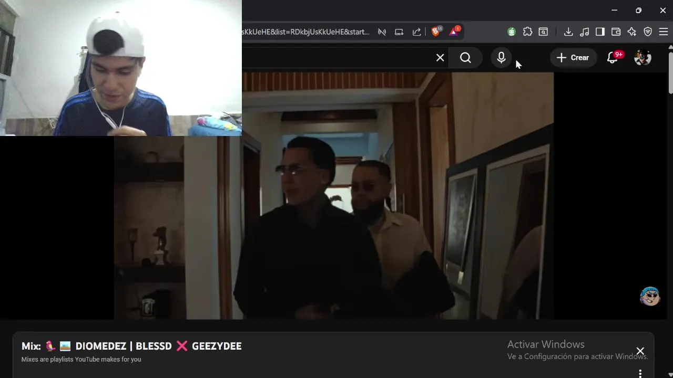
Task: Click the voice search microphone button
Action: (x=501, y=58)
